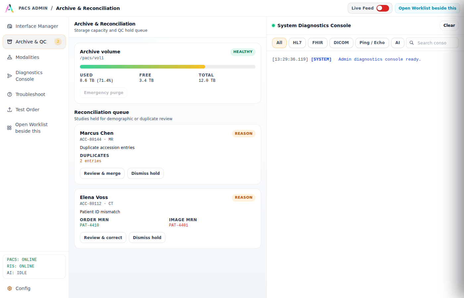Click the Clear console button
Image resolution: width=464 pixels, height=298 pixels.
pyautogui.click(x=449, y=25)
